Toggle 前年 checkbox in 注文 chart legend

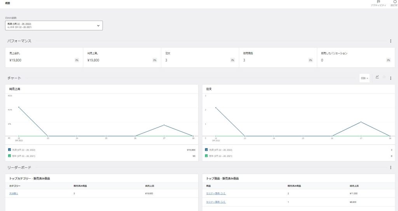(x=206, y=156)
